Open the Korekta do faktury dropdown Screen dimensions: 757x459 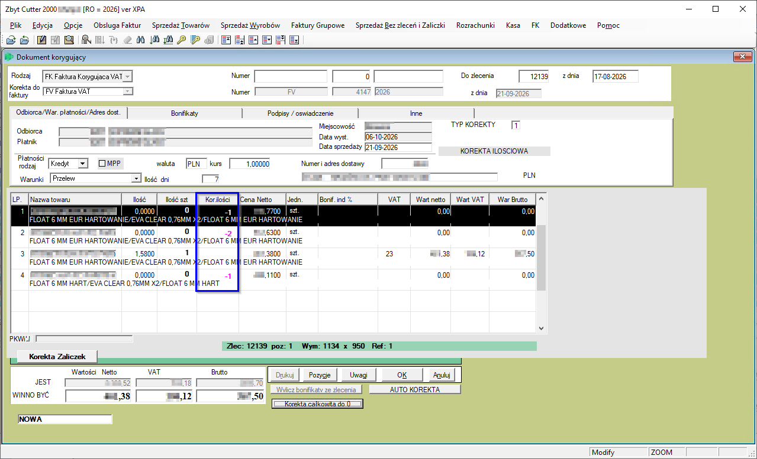click(x=128, y=92)
